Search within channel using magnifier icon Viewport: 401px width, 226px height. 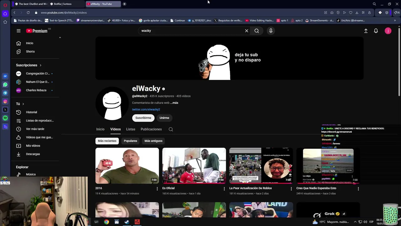[171, 129]
